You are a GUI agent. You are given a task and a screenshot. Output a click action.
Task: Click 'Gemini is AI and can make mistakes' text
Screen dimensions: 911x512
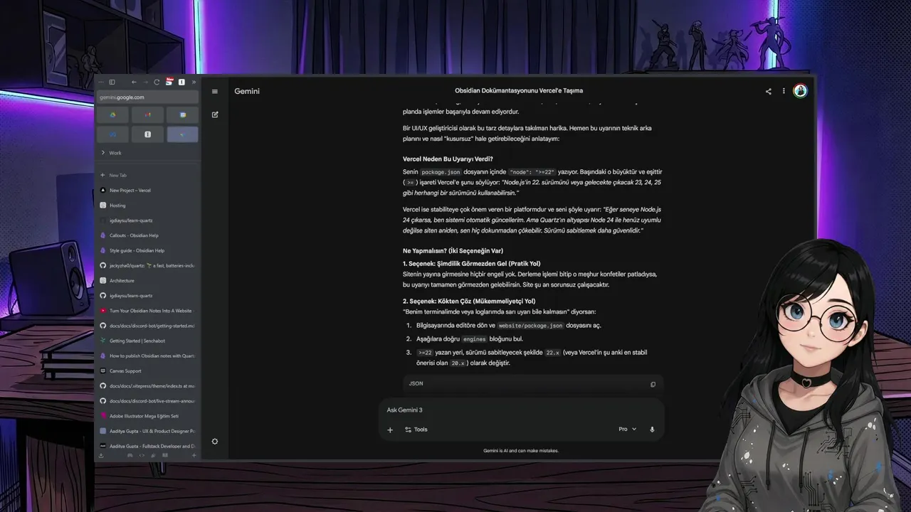point(521,451)
